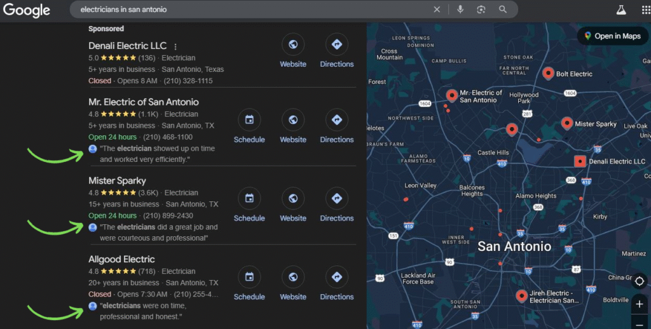Screen dimensions: 651x329
Task: Click Mr. Electric phone (210) 468-1100
Action: coord(168,137)
